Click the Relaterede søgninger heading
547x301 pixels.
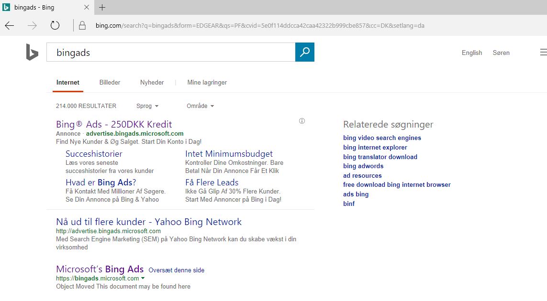[x=388, y=124]
